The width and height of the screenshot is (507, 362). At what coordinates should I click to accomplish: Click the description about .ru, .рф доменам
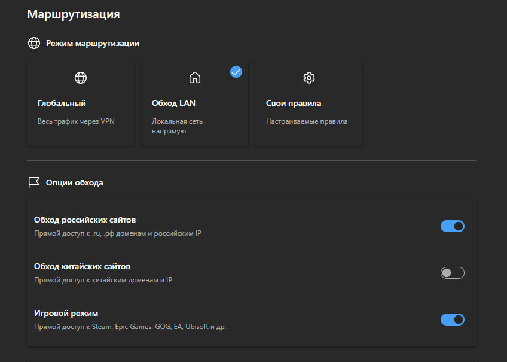pyautogui.click(x=118, y=233)
